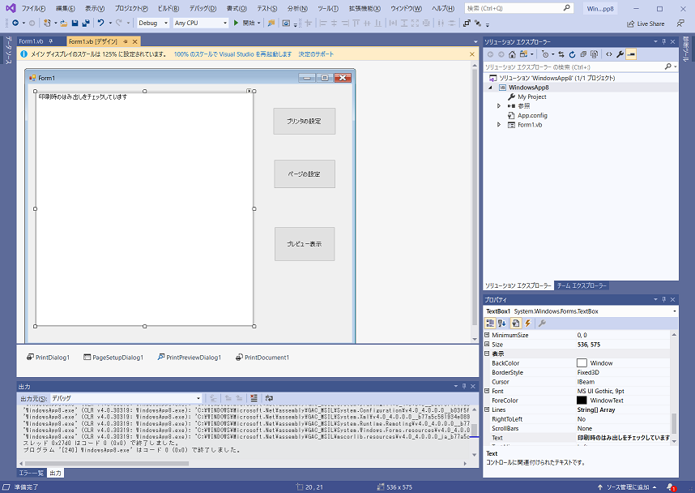This screenshot has width=695, height=493.
Task: Click the Live Share button
Action: coord(646,24)
